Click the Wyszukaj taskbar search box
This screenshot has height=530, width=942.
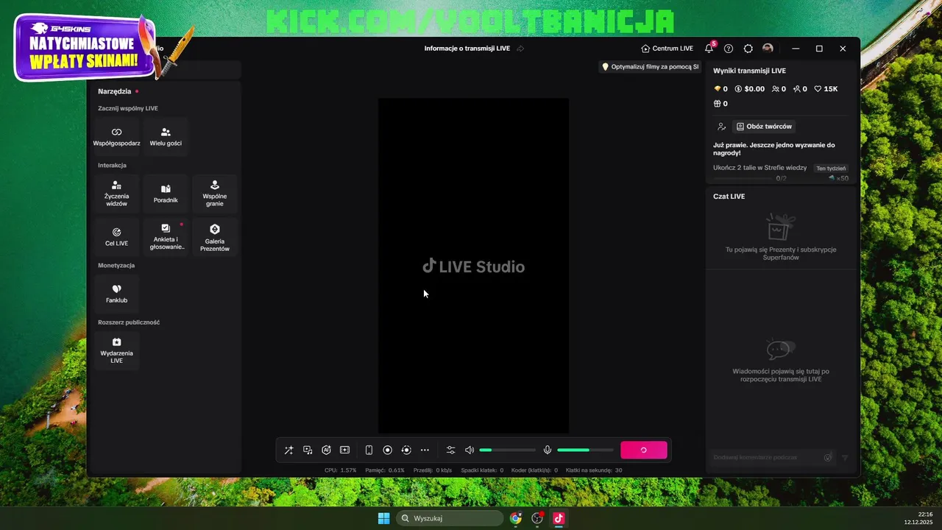tap(449, 518)
